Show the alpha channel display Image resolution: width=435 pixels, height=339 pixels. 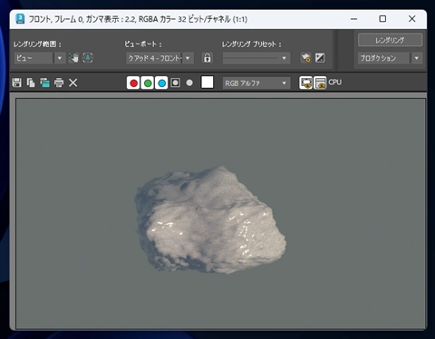[176, 82]
